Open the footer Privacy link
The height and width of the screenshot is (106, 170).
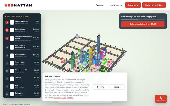click(x=27, y=104)
